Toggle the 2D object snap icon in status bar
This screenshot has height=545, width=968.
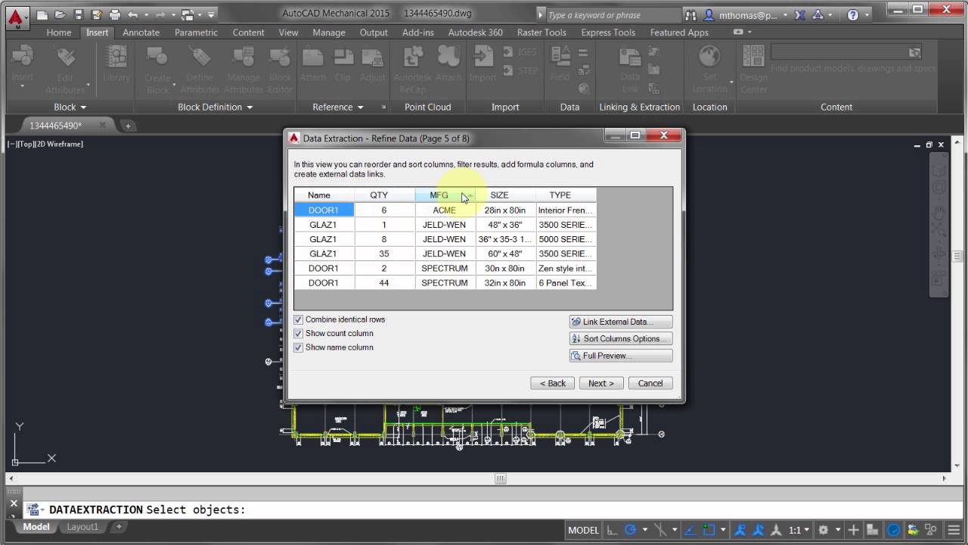pyautogui.click(x=709, y=530)
